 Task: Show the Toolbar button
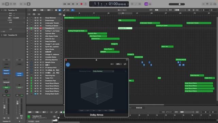click(15, 4)
